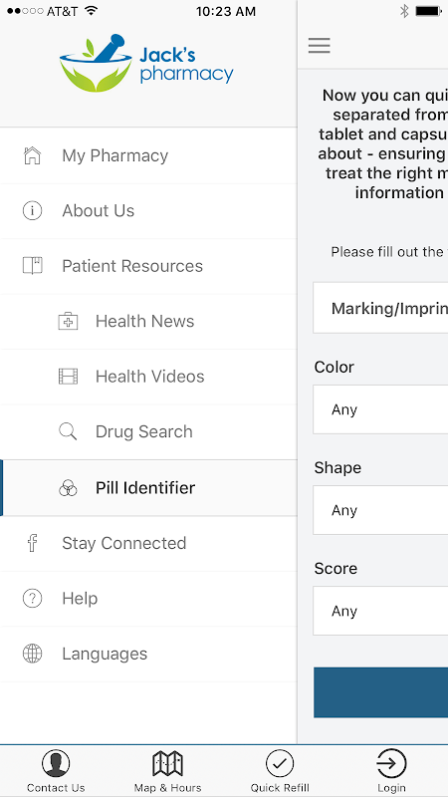This screenshot has width=448, height=797.
Task: Open the About Us menu entry
Action: click(x=148, y=211)
